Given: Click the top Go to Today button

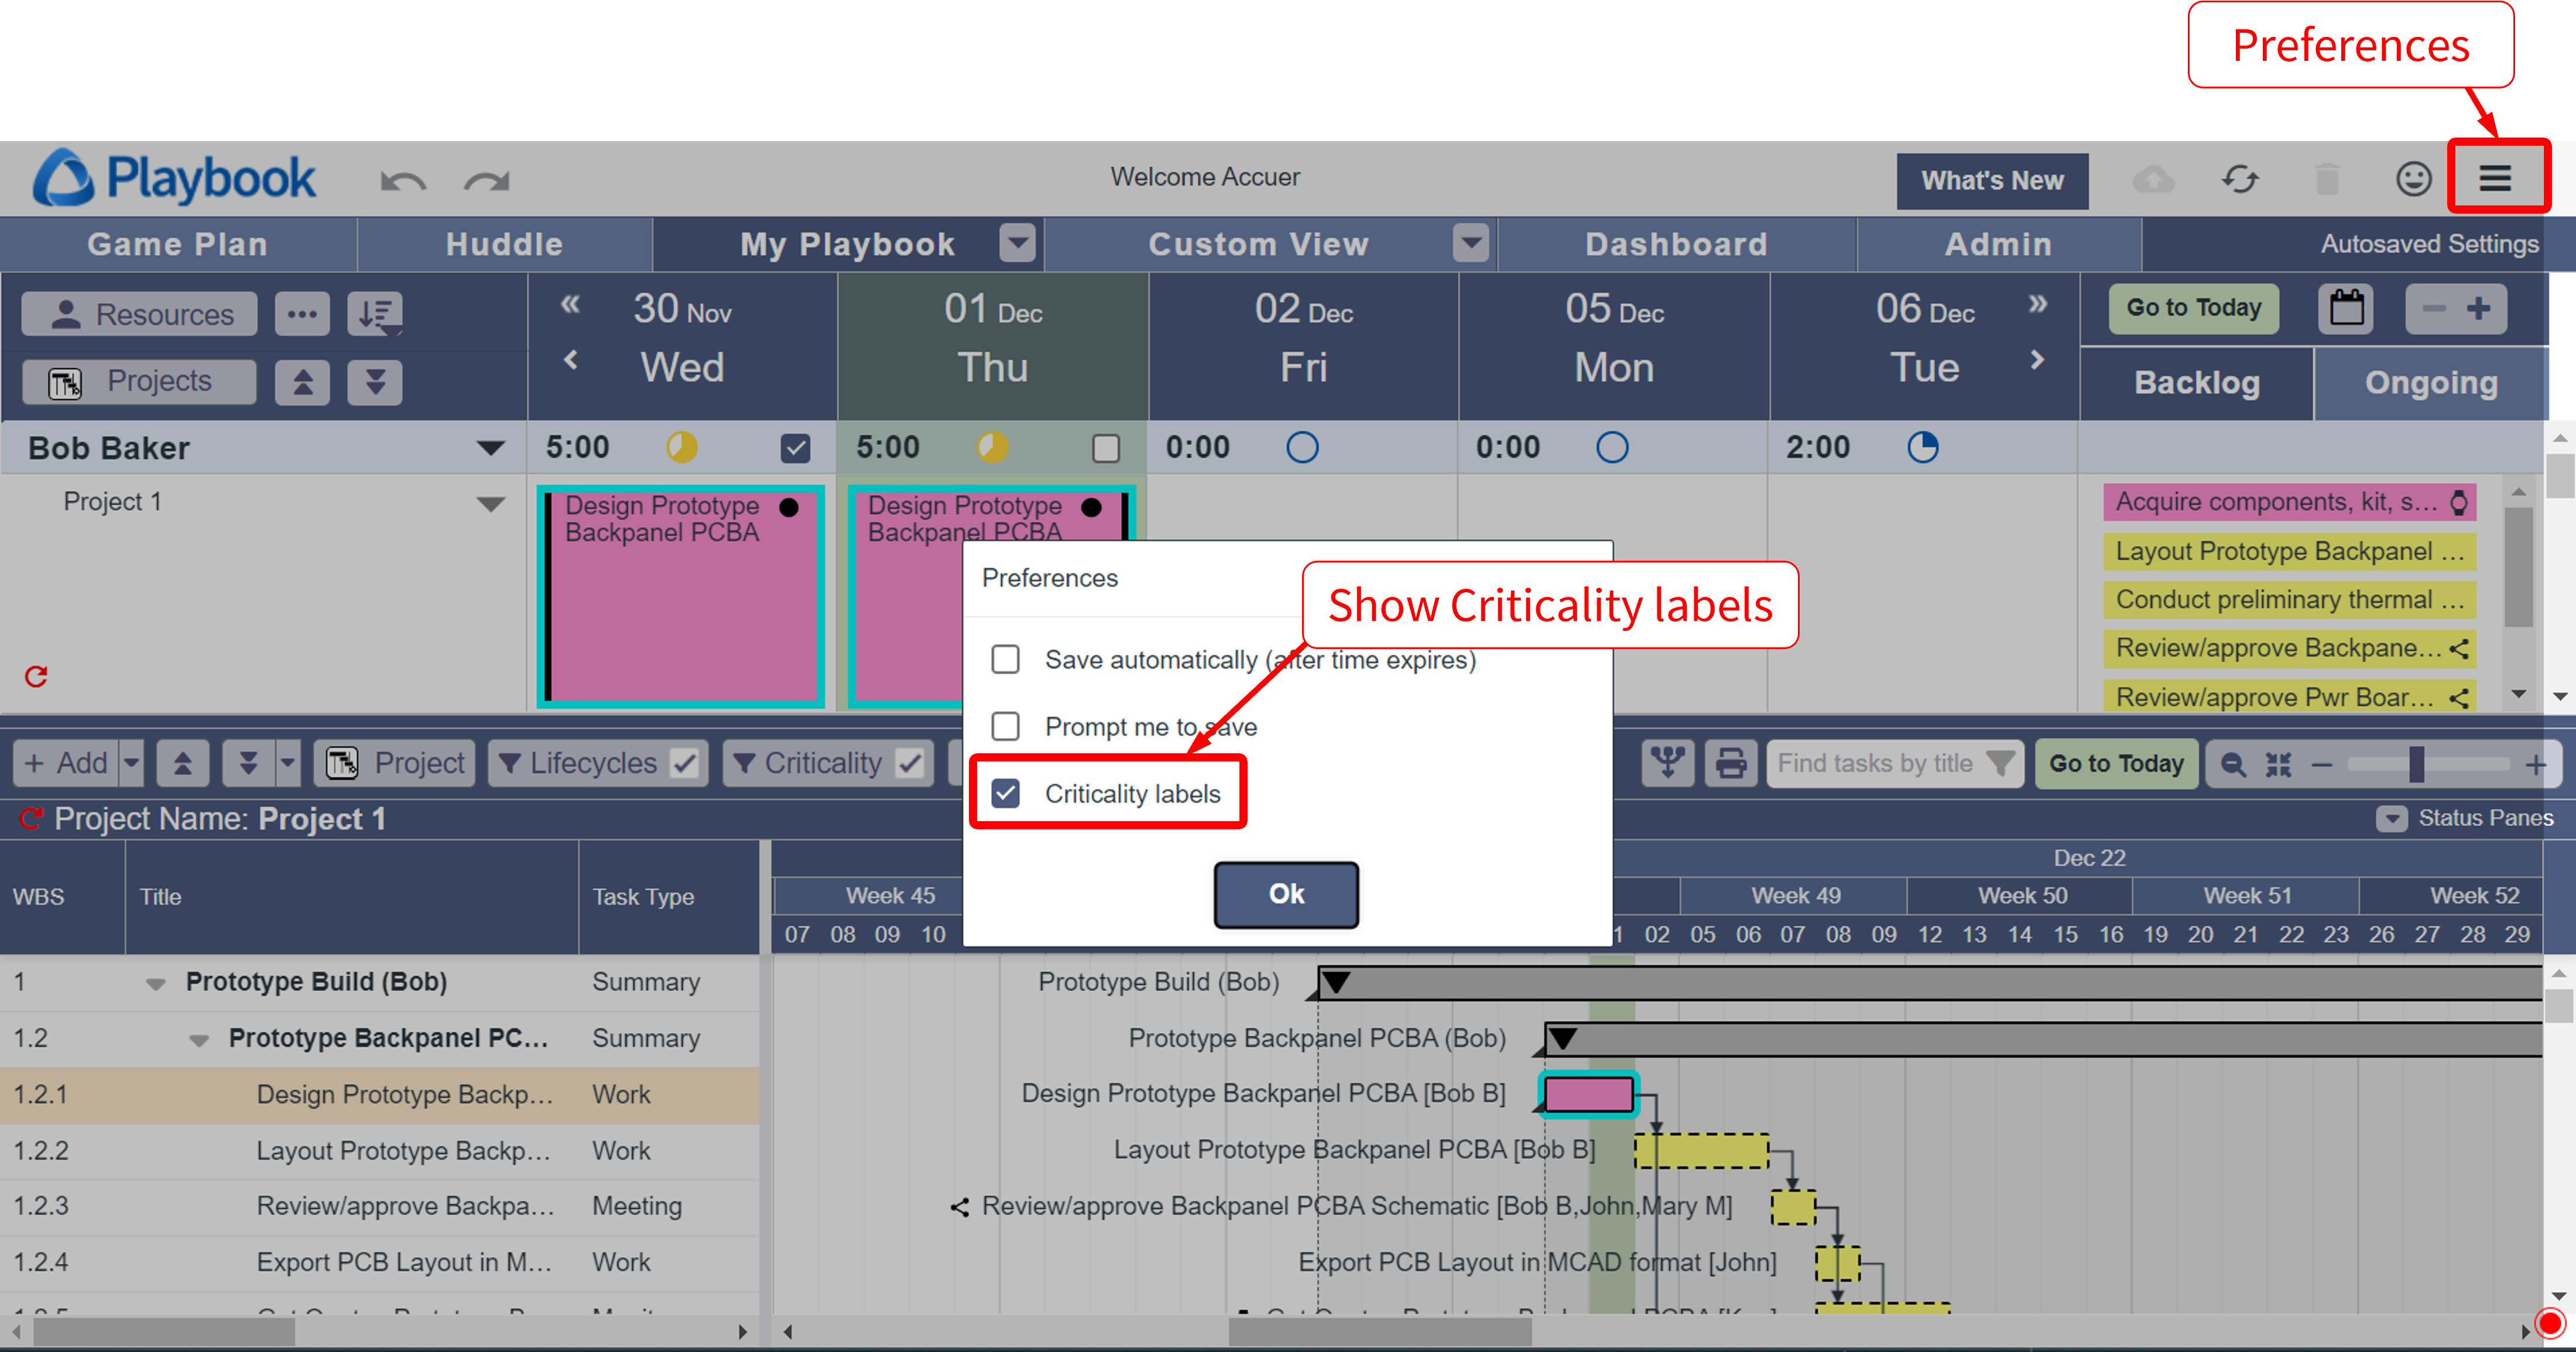Looking at the screenshot, I should 2193,308.
